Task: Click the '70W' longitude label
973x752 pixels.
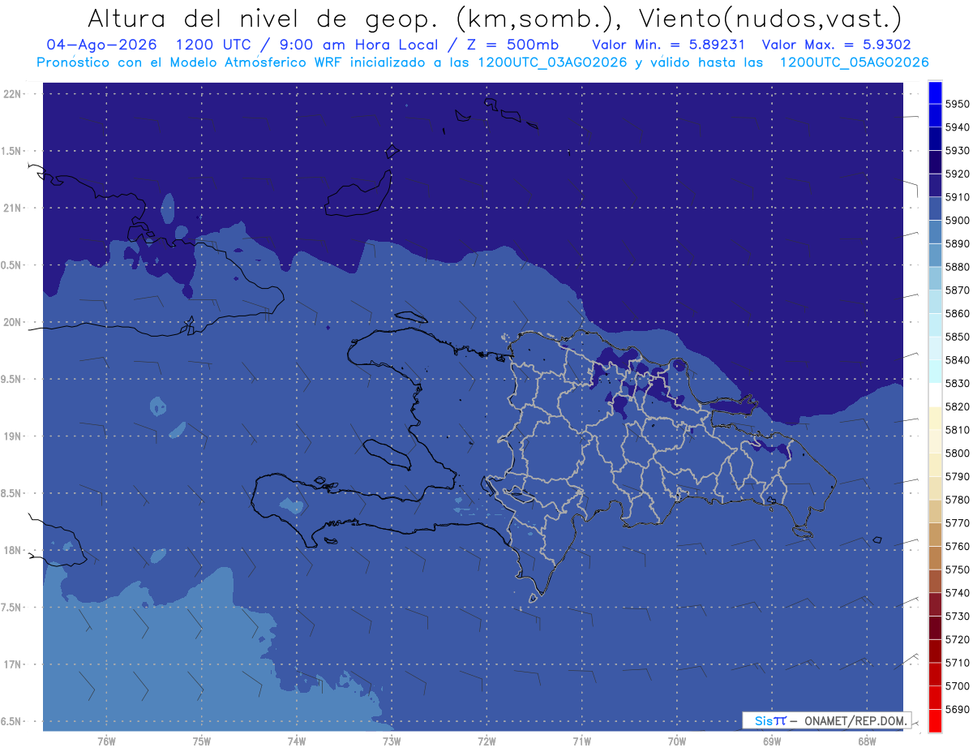Action: pos(677,741)
